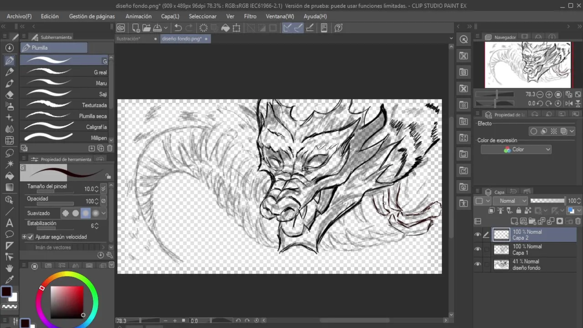Zoom in with plus icon in Navegador
This screenshot has width=583, height=328.
[x=549, y=95]
